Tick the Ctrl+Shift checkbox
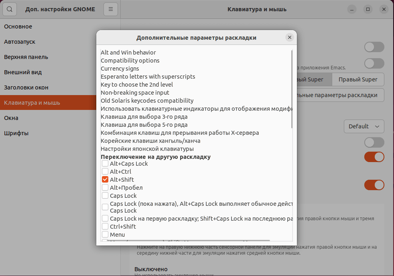 tap(105, 227)
